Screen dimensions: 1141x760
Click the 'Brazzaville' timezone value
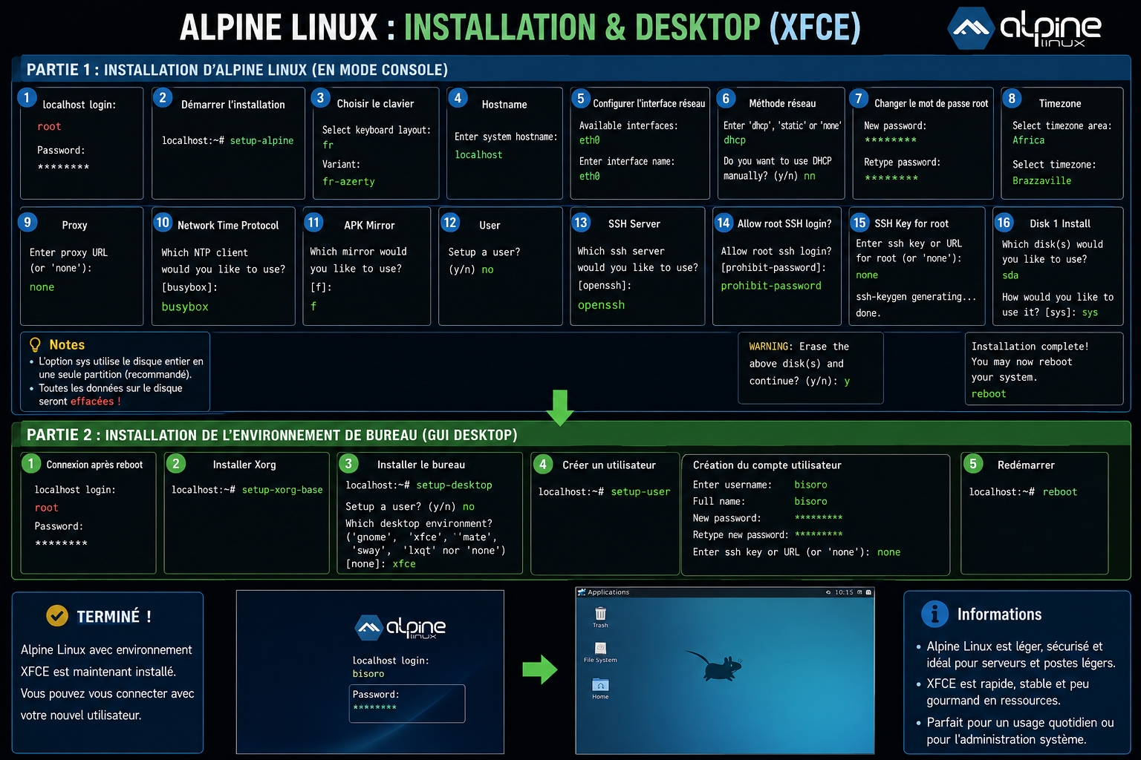click(x=1041, y=180)
